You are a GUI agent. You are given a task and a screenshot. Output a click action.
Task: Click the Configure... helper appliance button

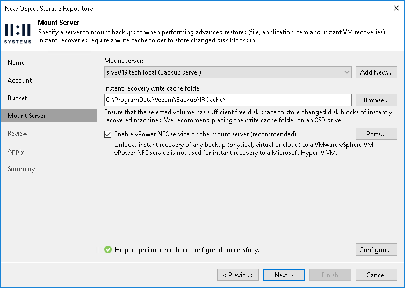377,249
